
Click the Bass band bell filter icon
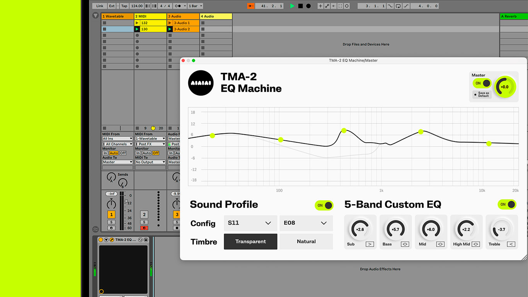[x=405, y=244]
